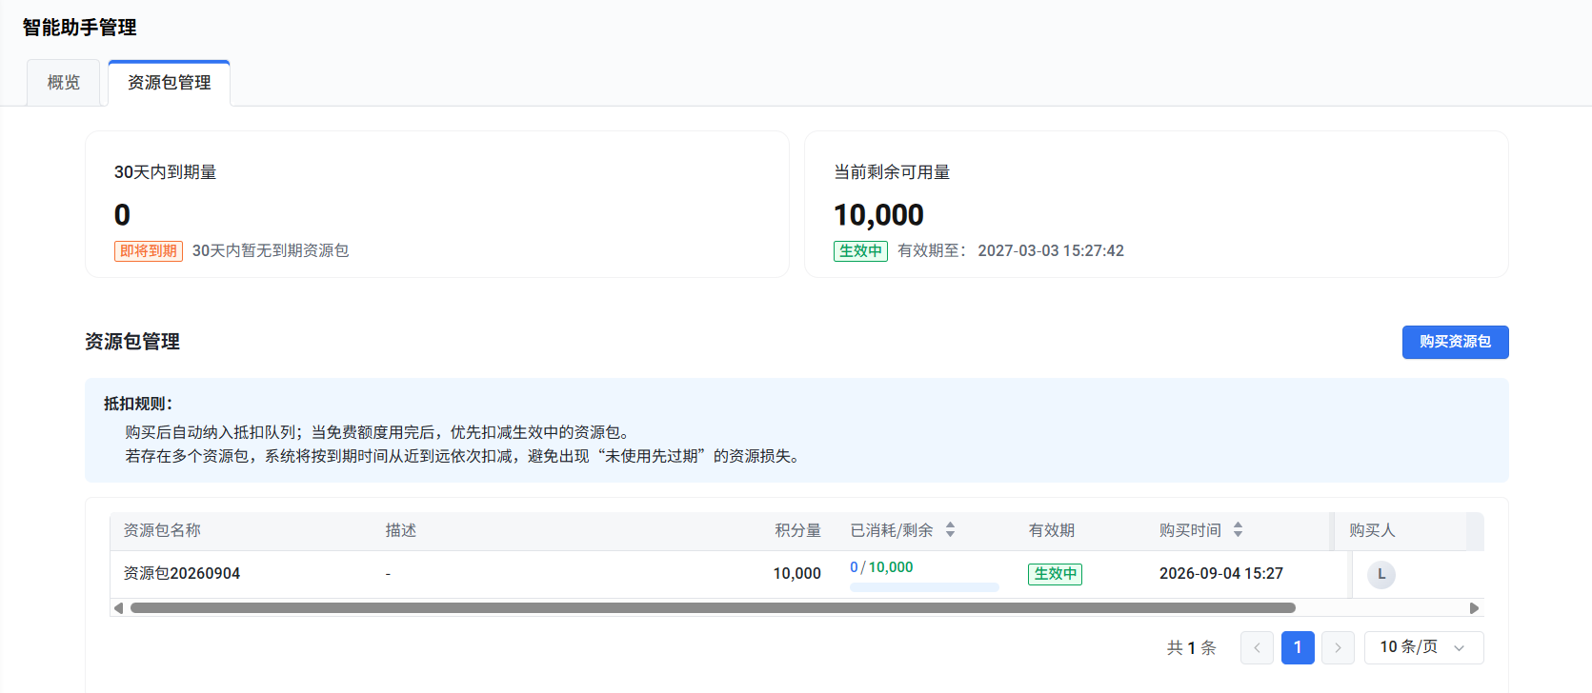This screenshot has width=1592, height=693.
Task: Sort by 已消耗/剩余 column arrows
Action: pyautogui.click(x=950, y=530)
